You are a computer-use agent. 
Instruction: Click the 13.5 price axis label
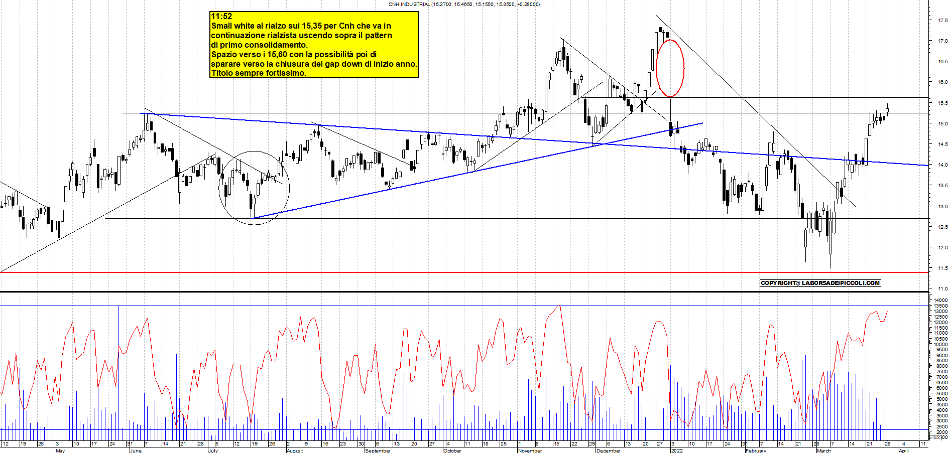pos(942,186)
